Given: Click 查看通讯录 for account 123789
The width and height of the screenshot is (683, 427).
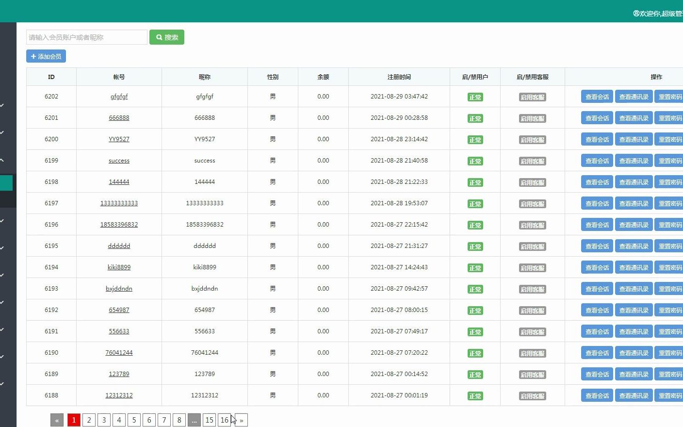Looking at the screenshot, I should click(x=634, y=374).
